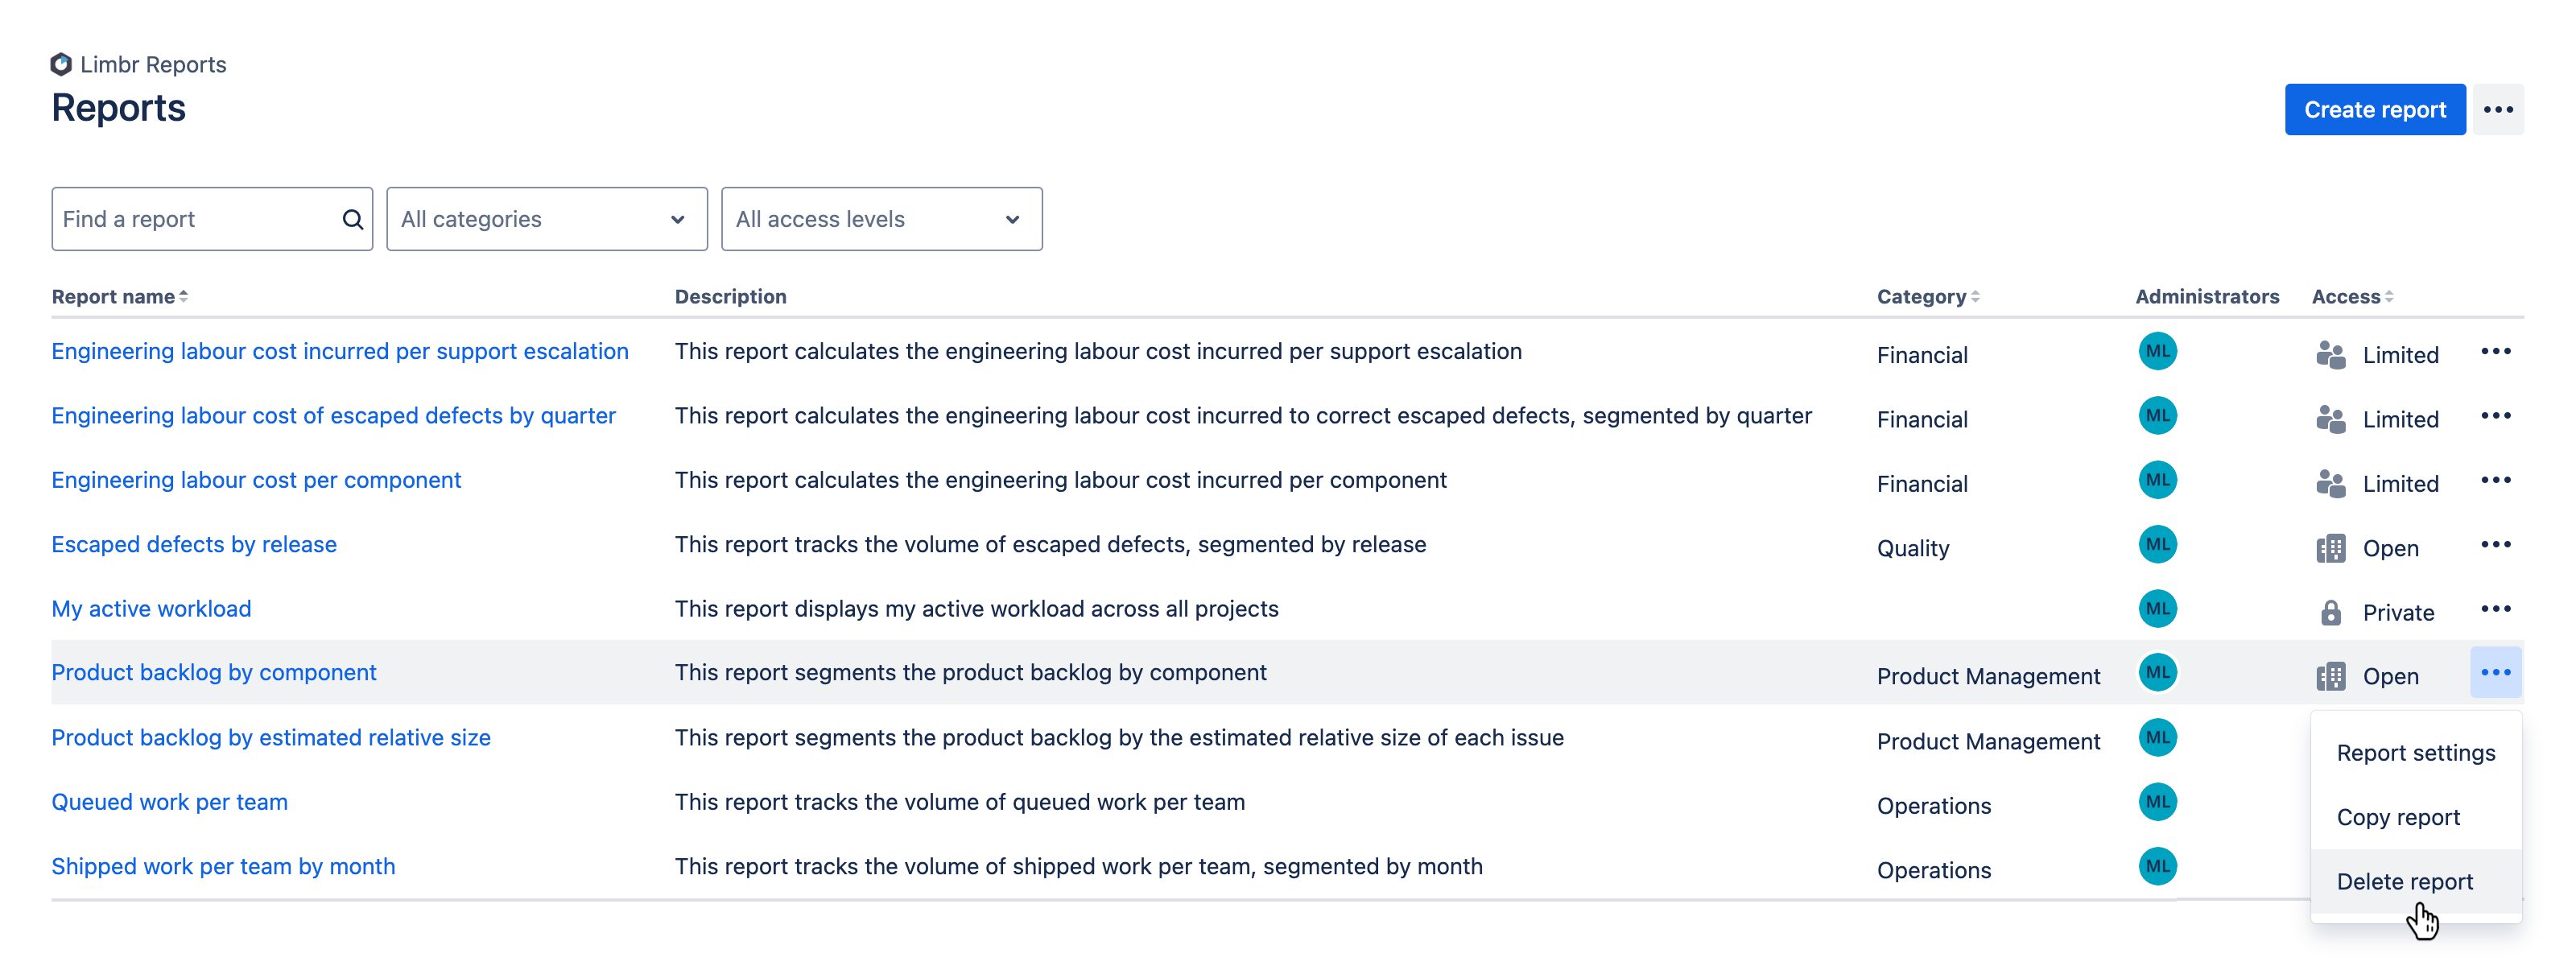Click ML avatar in escaped defects by quarter row

[x=2157, y=416]
